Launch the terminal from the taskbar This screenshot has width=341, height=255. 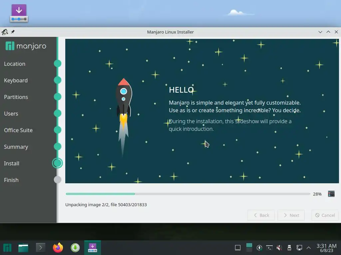coord(40,248)
